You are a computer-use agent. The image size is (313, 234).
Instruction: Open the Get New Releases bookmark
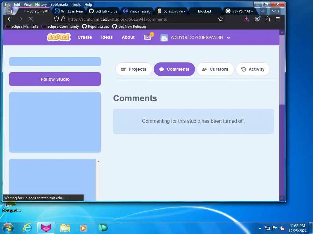[x=129, y=27]
